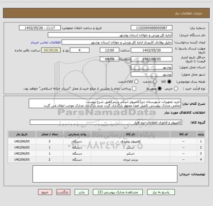This screenshot has width=213, height=206.
Task: Click date 1402/06/05 in row 4
Action: pyautogui.click(x=22, y=160)
